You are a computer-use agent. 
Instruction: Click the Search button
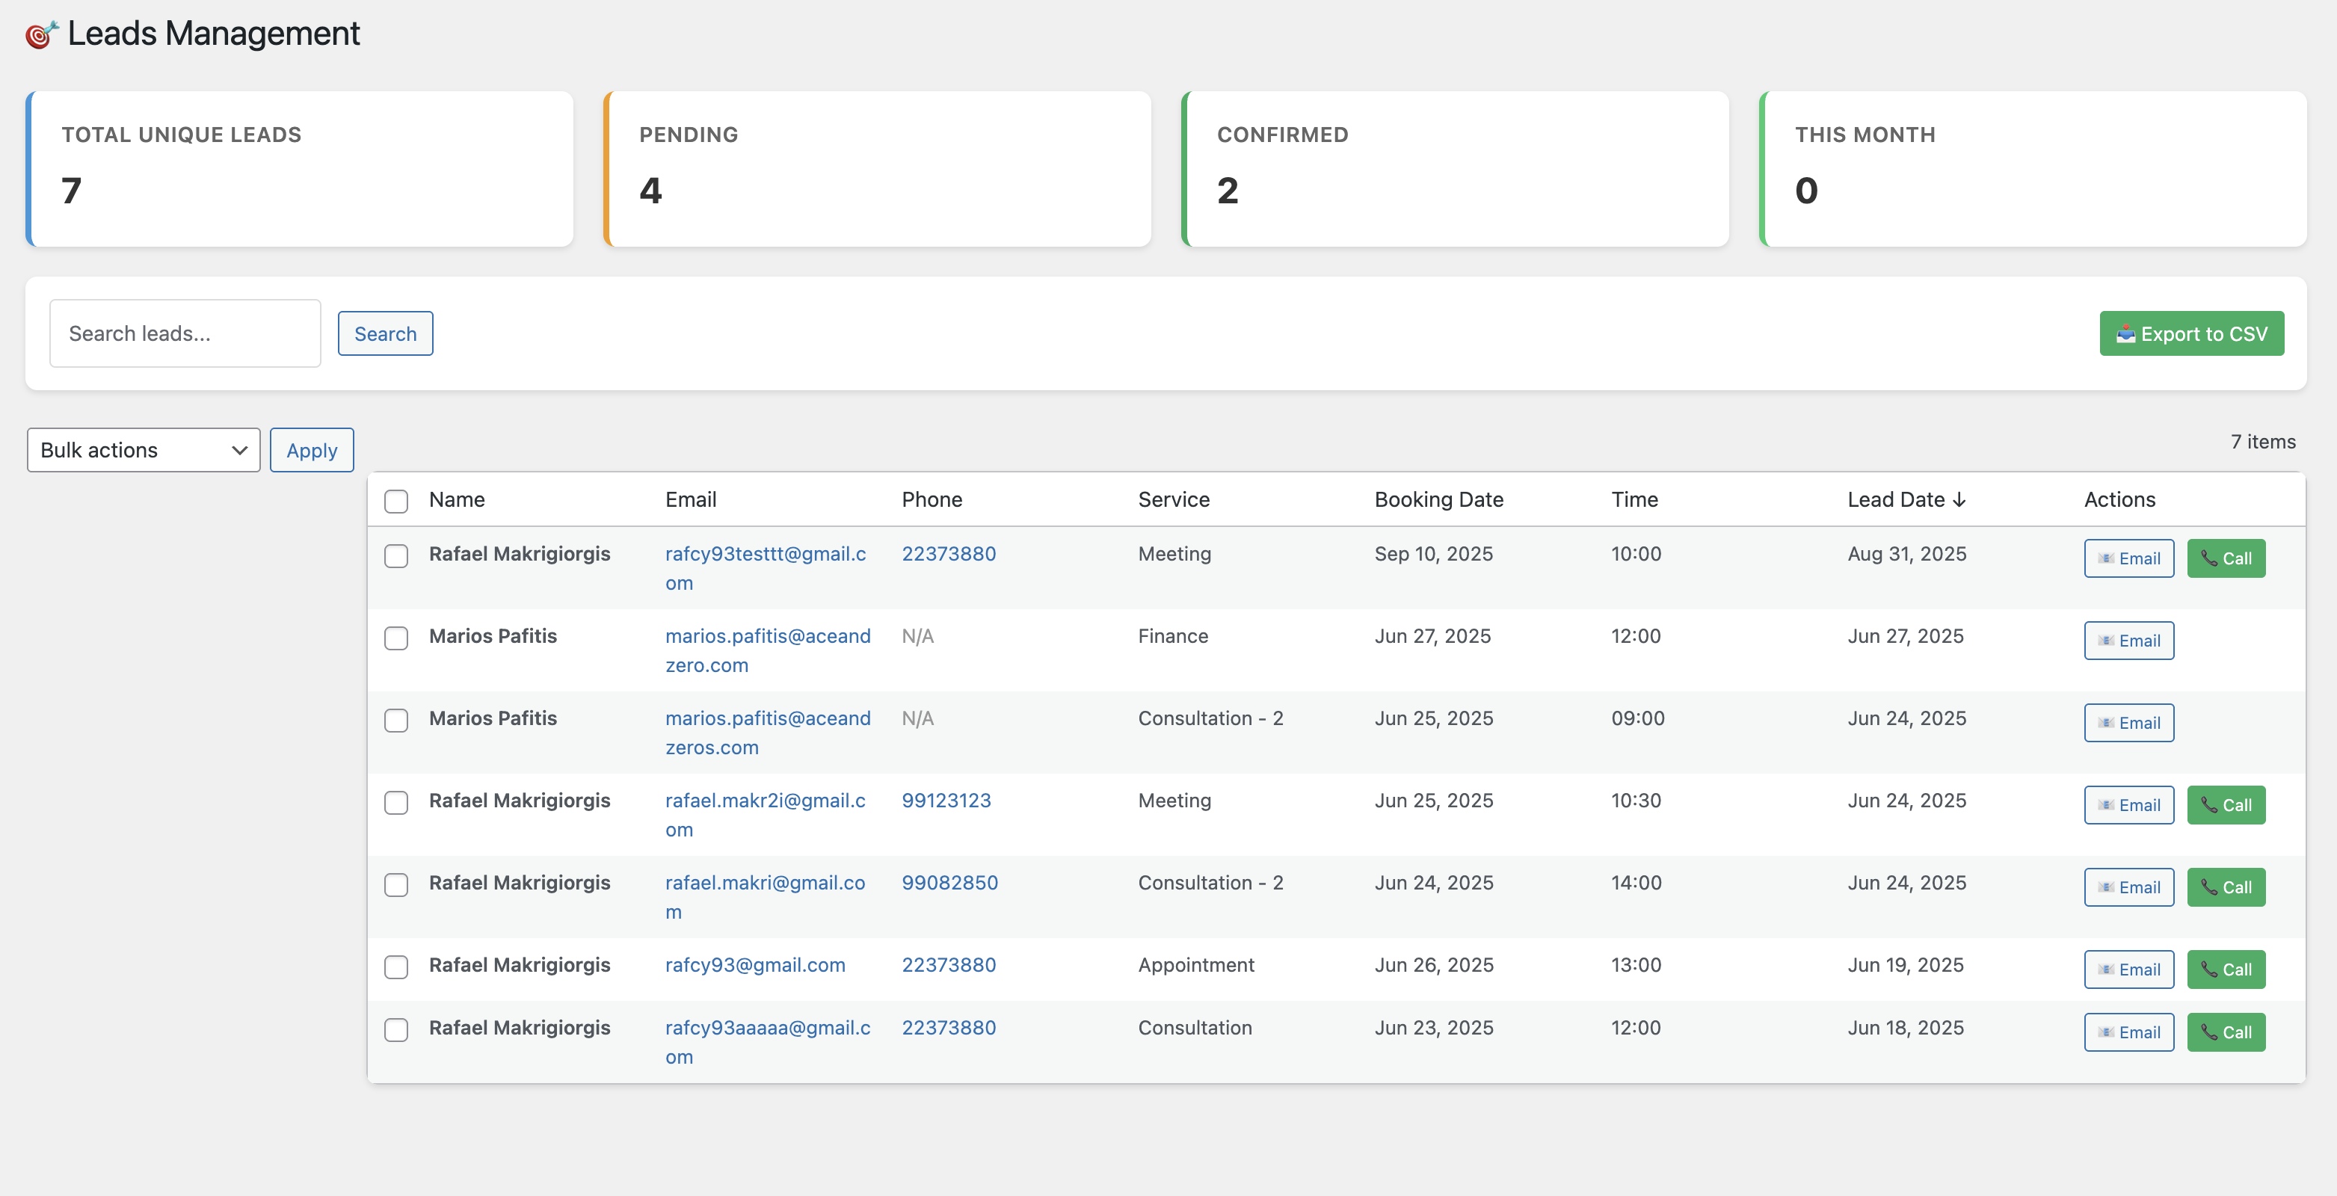click(x=386, y=334)
